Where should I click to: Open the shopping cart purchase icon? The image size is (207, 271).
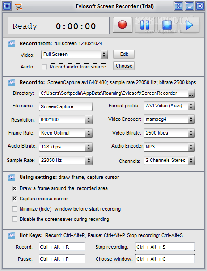[18, 6]
